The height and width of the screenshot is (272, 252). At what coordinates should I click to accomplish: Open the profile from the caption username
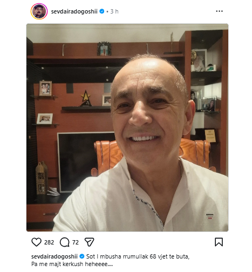tap(55, 256)
